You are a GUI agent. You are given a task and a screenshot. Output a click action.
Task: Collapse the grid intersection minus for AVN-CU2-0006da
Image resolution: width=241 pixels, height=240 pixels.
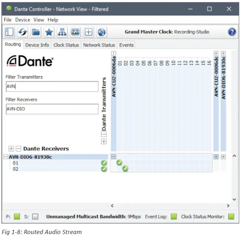click(x=114, y=157)
